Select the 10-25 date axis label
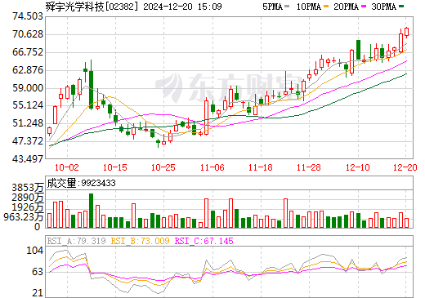The image size is (425, 298). [163, 167]
